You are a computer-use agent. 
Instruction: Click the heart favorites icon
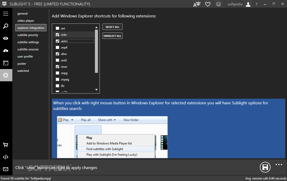click(x=208, y=4)
